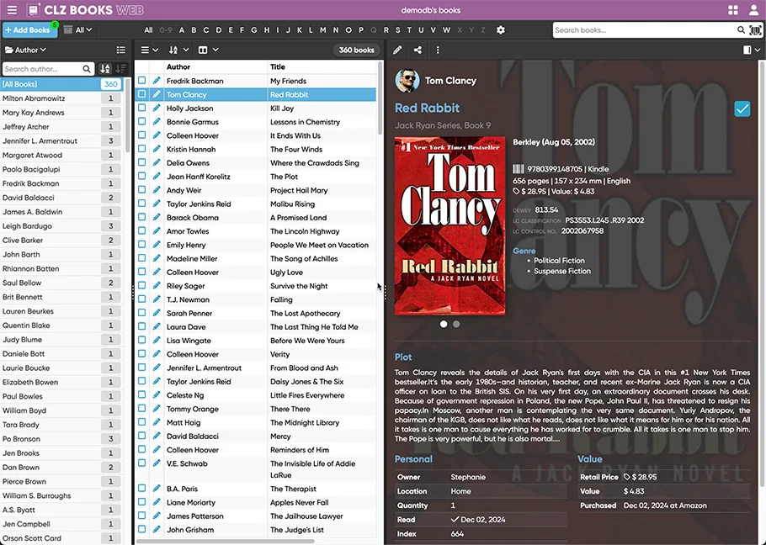Edit the Mercy row pencil

coord(157,436)
